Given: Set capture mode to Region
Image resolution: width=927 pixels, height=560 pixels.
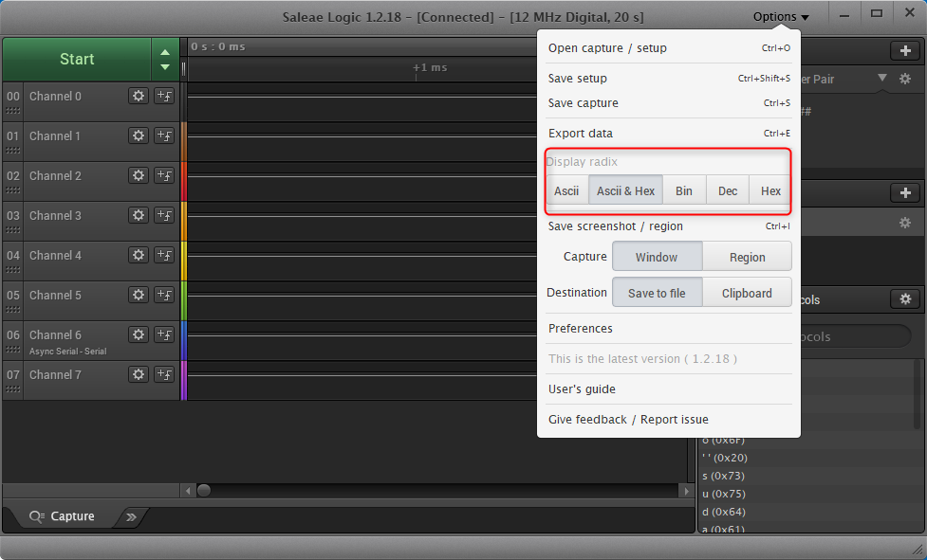Looking at the screenshot, I should [x=748, y=257].
